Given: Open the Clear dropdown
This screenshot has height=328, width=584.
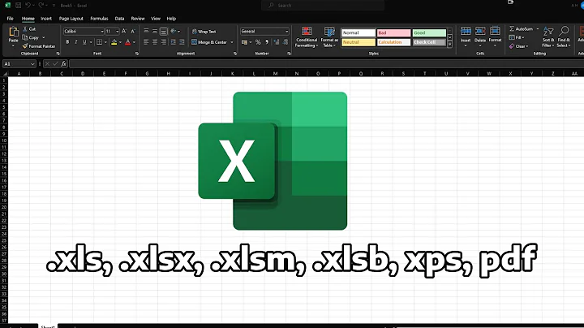Looking at the screenshot, I should coord(518,46).
